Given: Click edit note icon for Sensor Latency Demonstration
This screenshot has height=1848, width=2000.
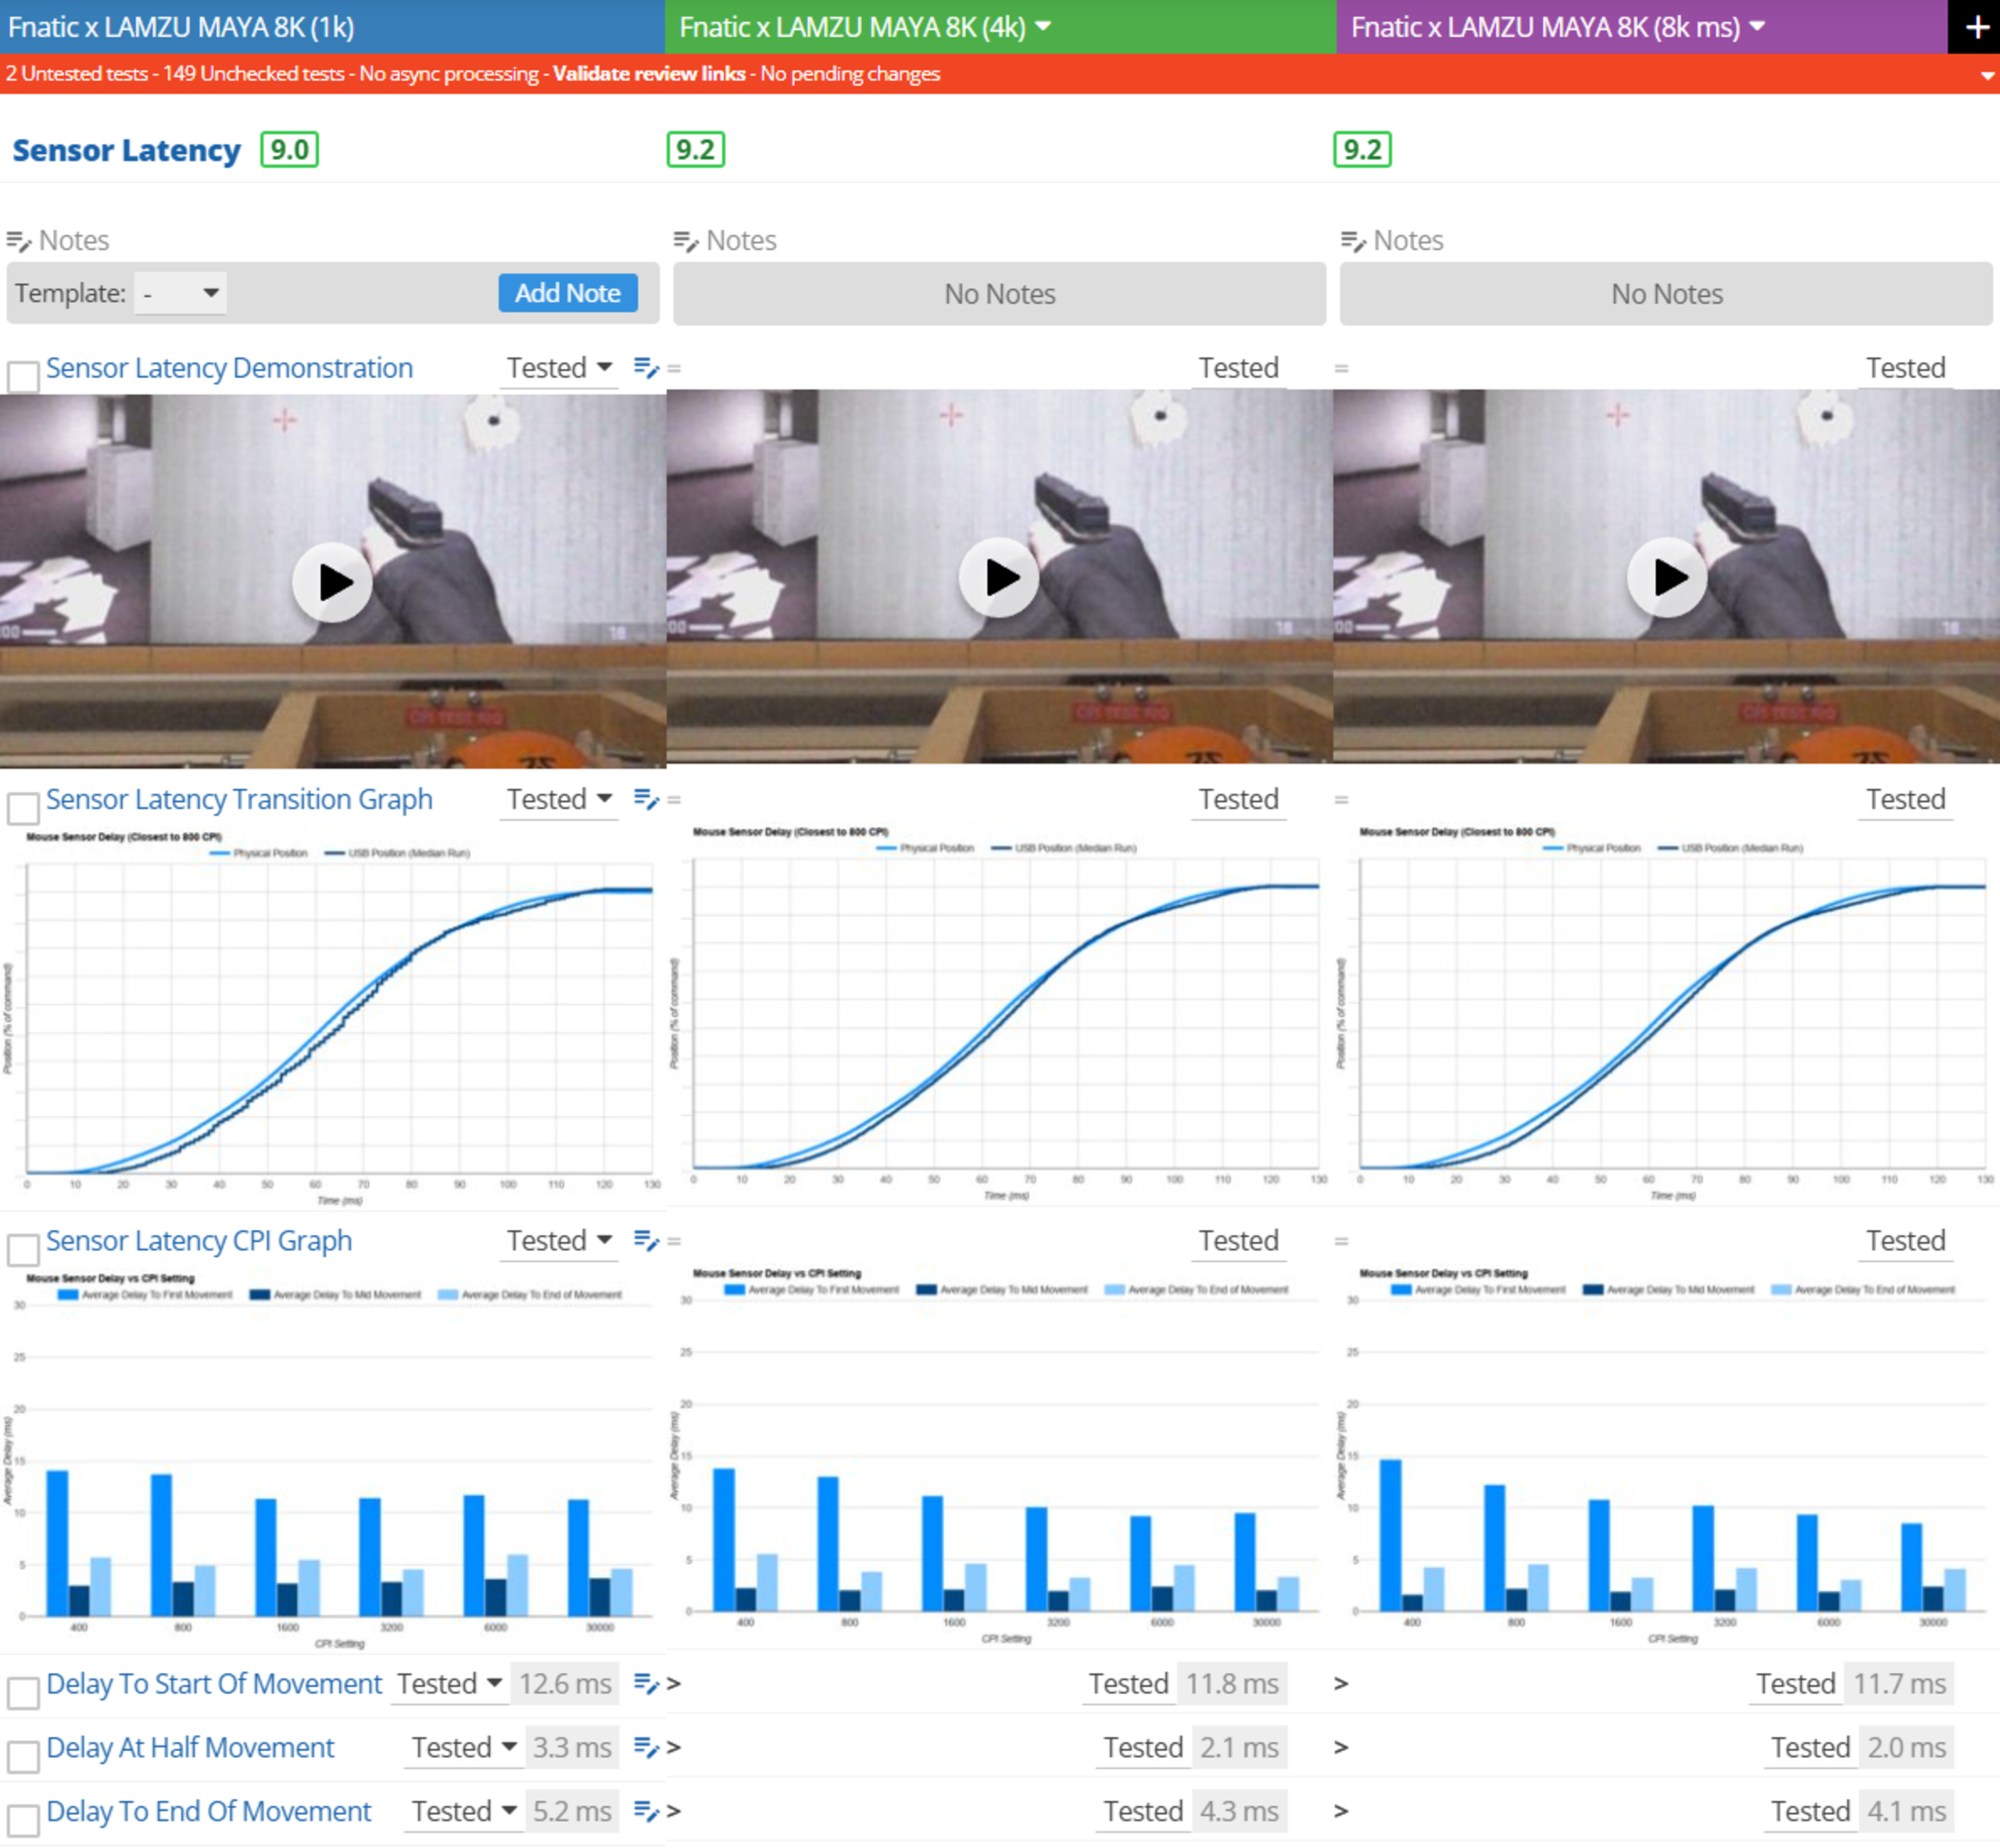Looking at the screenshot, I should (646, 368).
